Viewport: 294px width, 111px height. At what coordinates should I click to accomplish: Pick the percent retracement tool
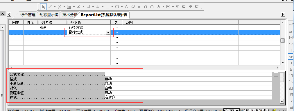[x=60, y=7]
